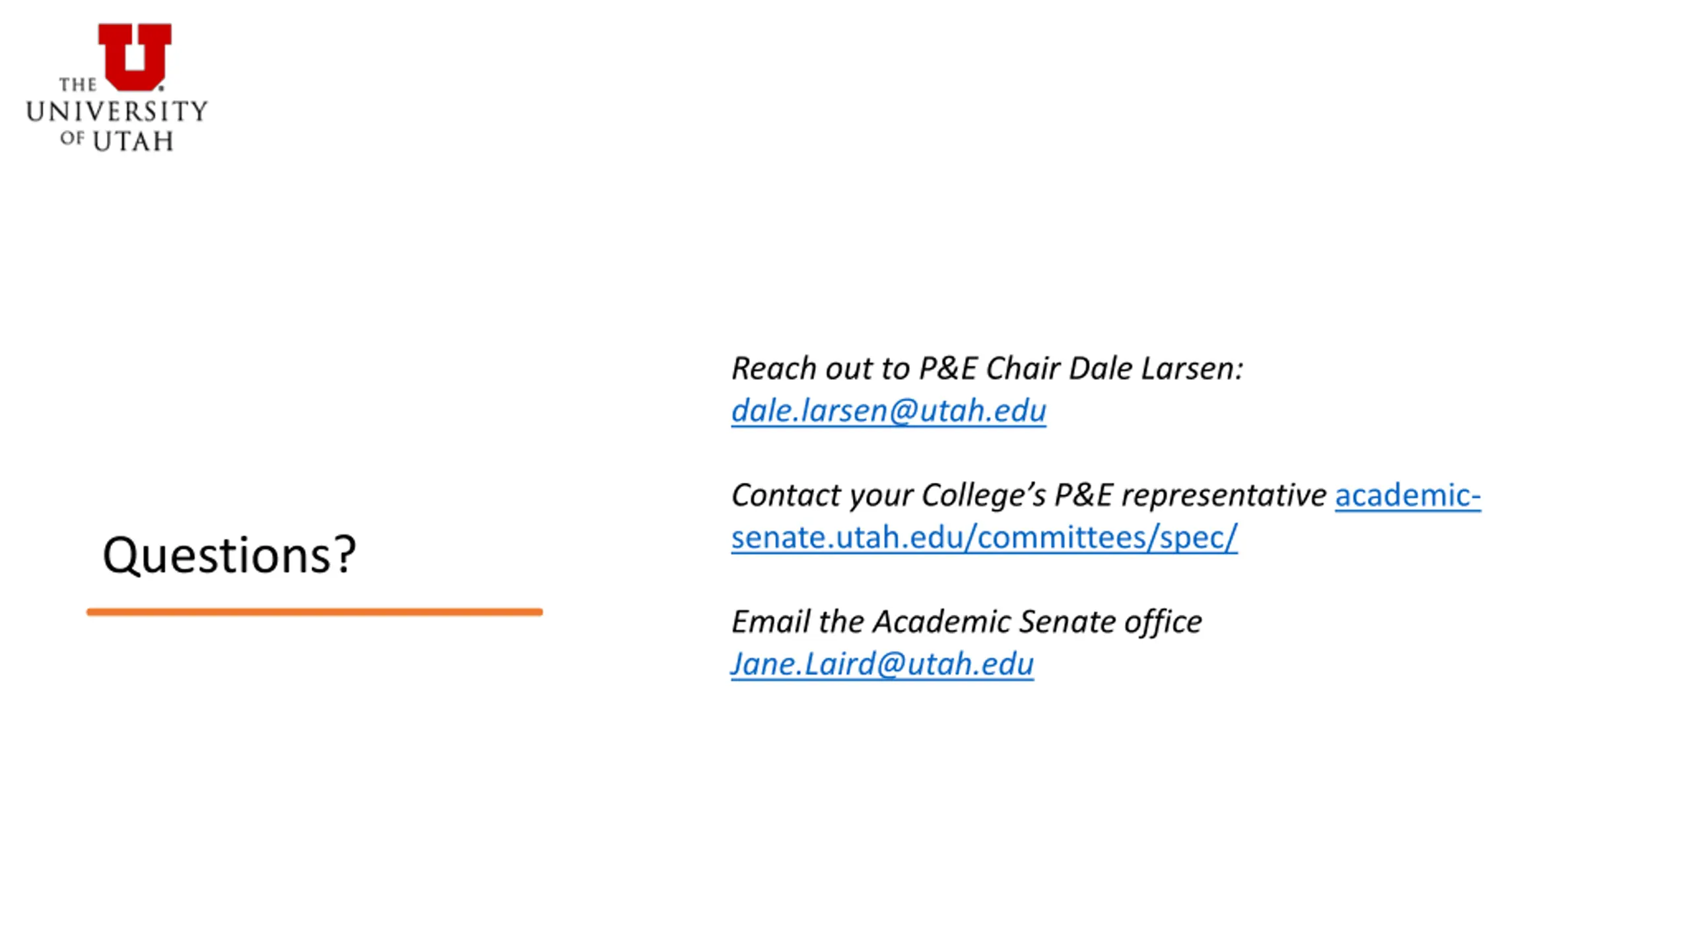Click the UNIVERSITY wordmark in the logo
This screenshot has height=950, width=1690.
coord(117,111)
